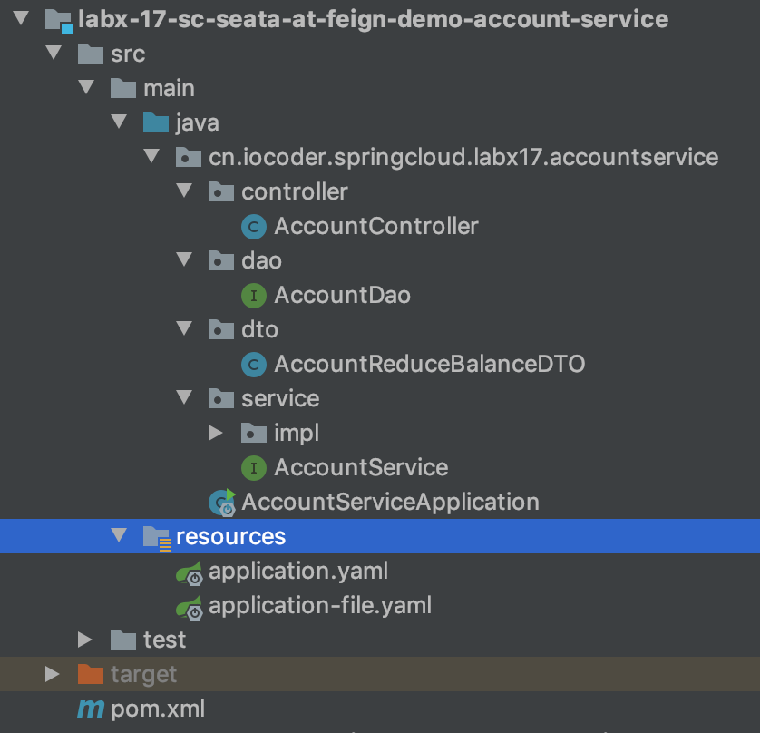Screen dimensions: 760x733
Task: Click the resources folder icon
Action: [x=156, y=537]
